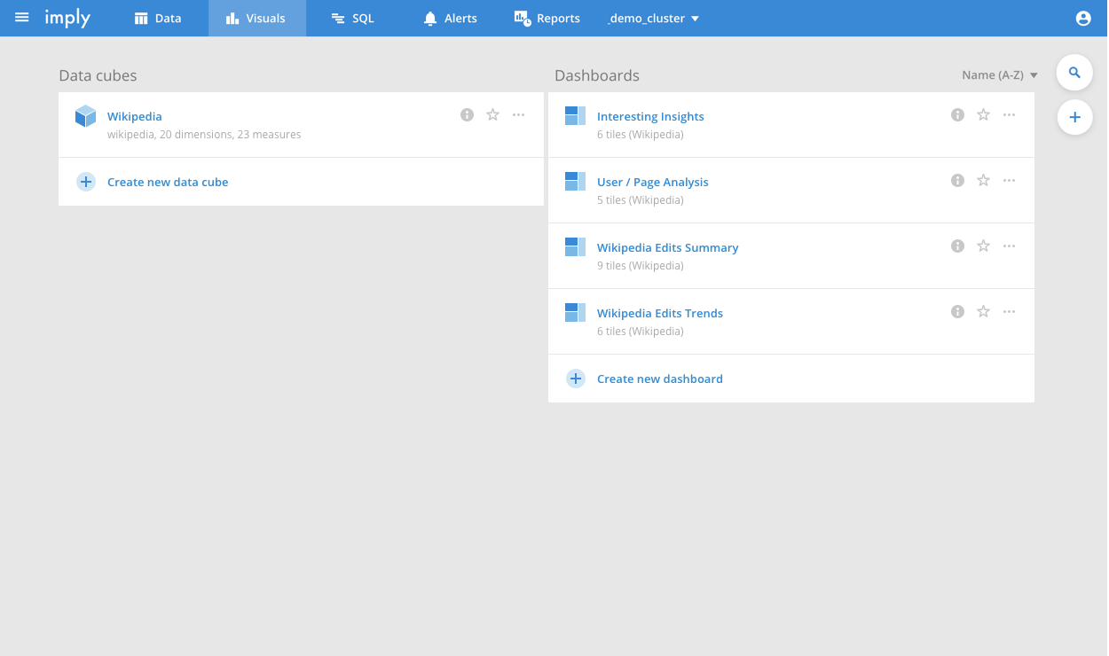Screen dimensions: 1109x656
Task: Open the Name (A-Z) sort dropdown
Action: (x=1000, y=75)
